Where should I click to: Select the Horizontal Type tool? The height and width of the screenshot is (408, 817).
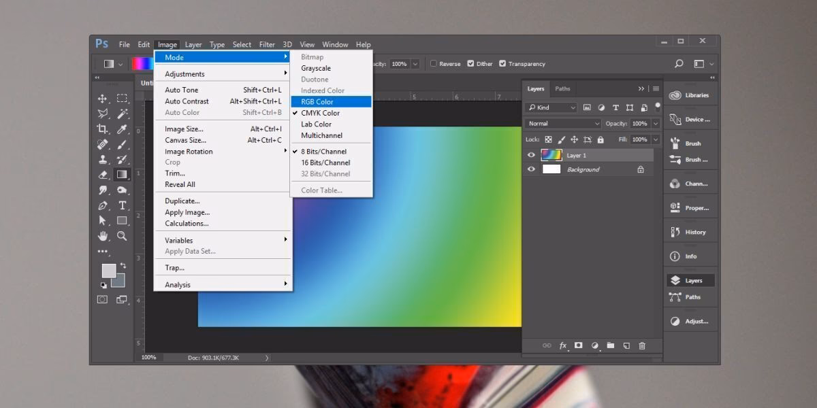point(123,205)
